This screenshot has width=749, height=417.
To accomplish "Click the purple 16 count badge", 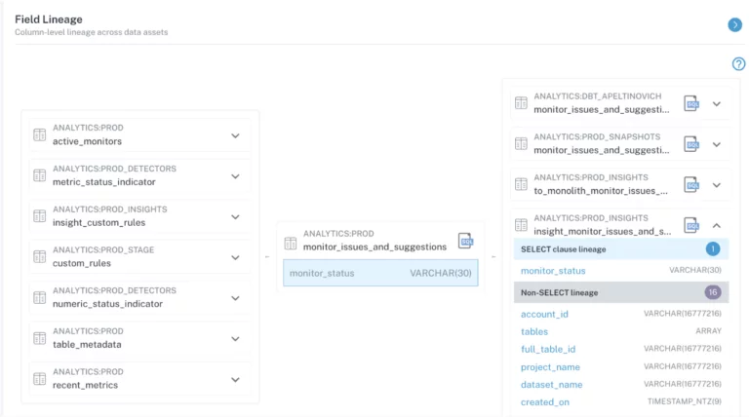I will pyautogui.click(x=713, y=292).
